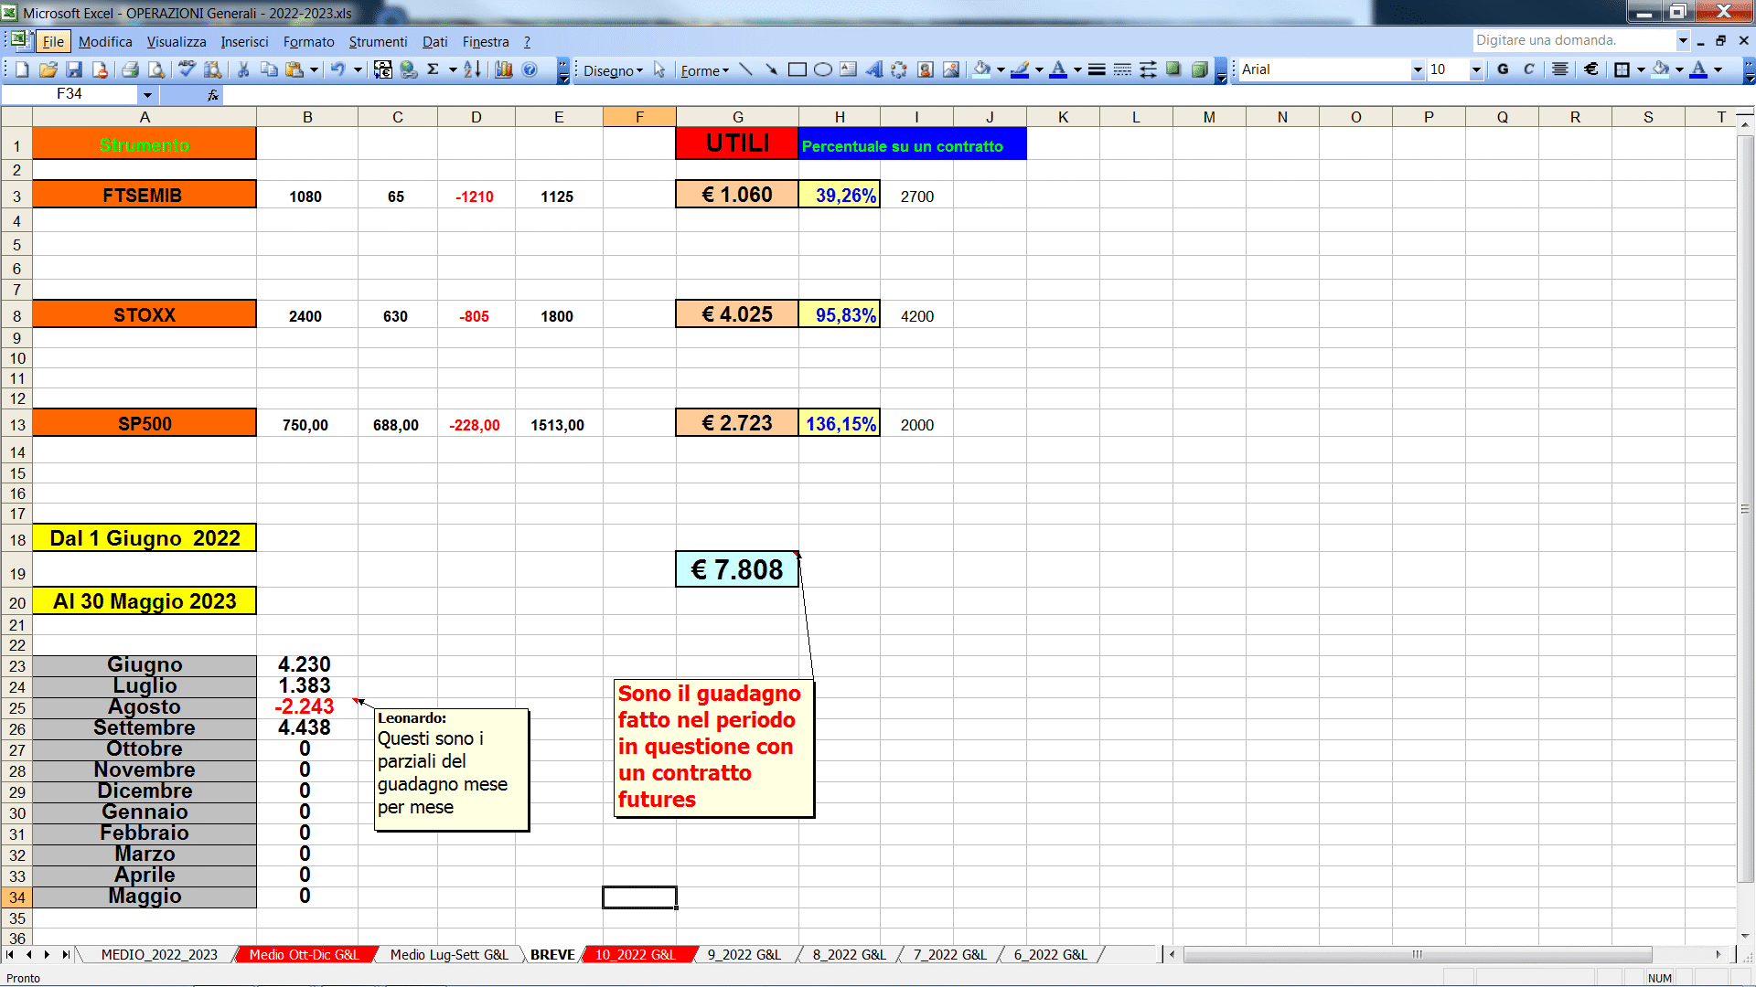Select the Arrow drawing tool
Viewport: 1756px width, 987px height.
[x=772, y=69]
